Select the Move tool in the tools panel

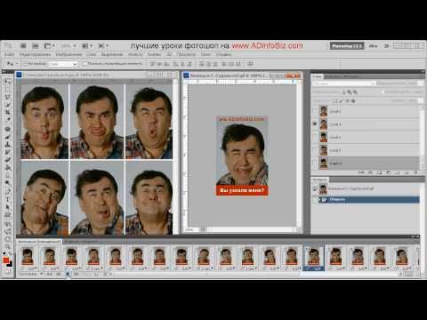pos(8,82)
